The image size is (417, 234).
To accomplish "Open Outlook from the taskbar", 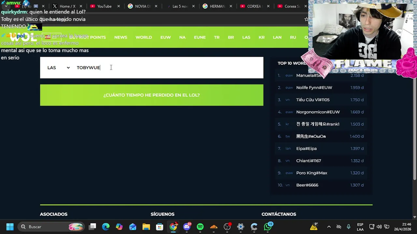I will pyautogui.click(x=133, y=227).
